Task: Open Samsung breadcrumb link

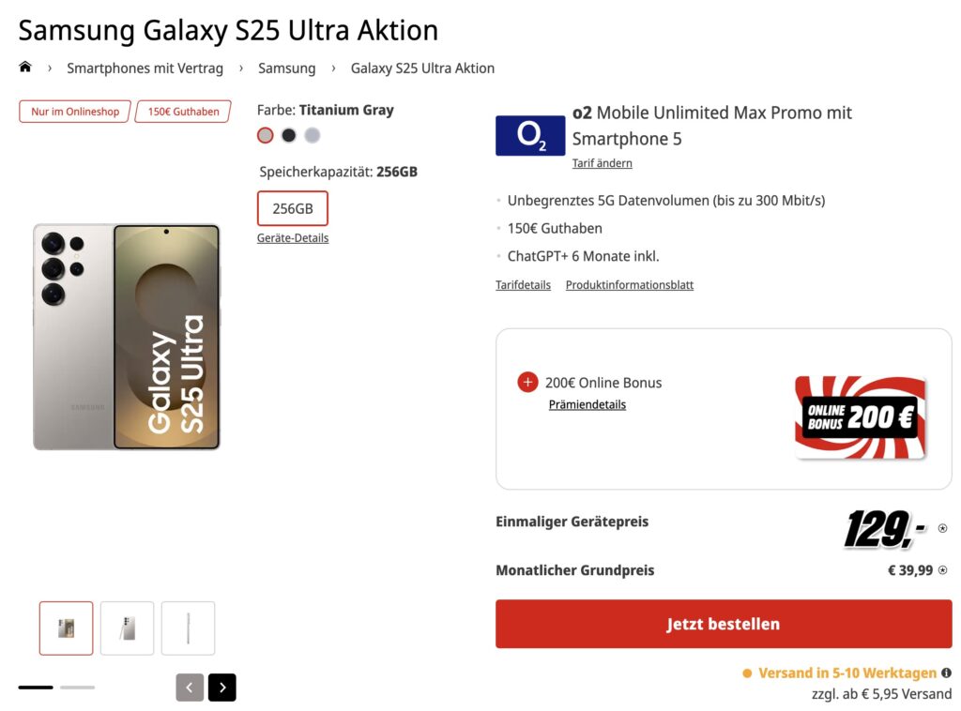Action: click(287, 68)
